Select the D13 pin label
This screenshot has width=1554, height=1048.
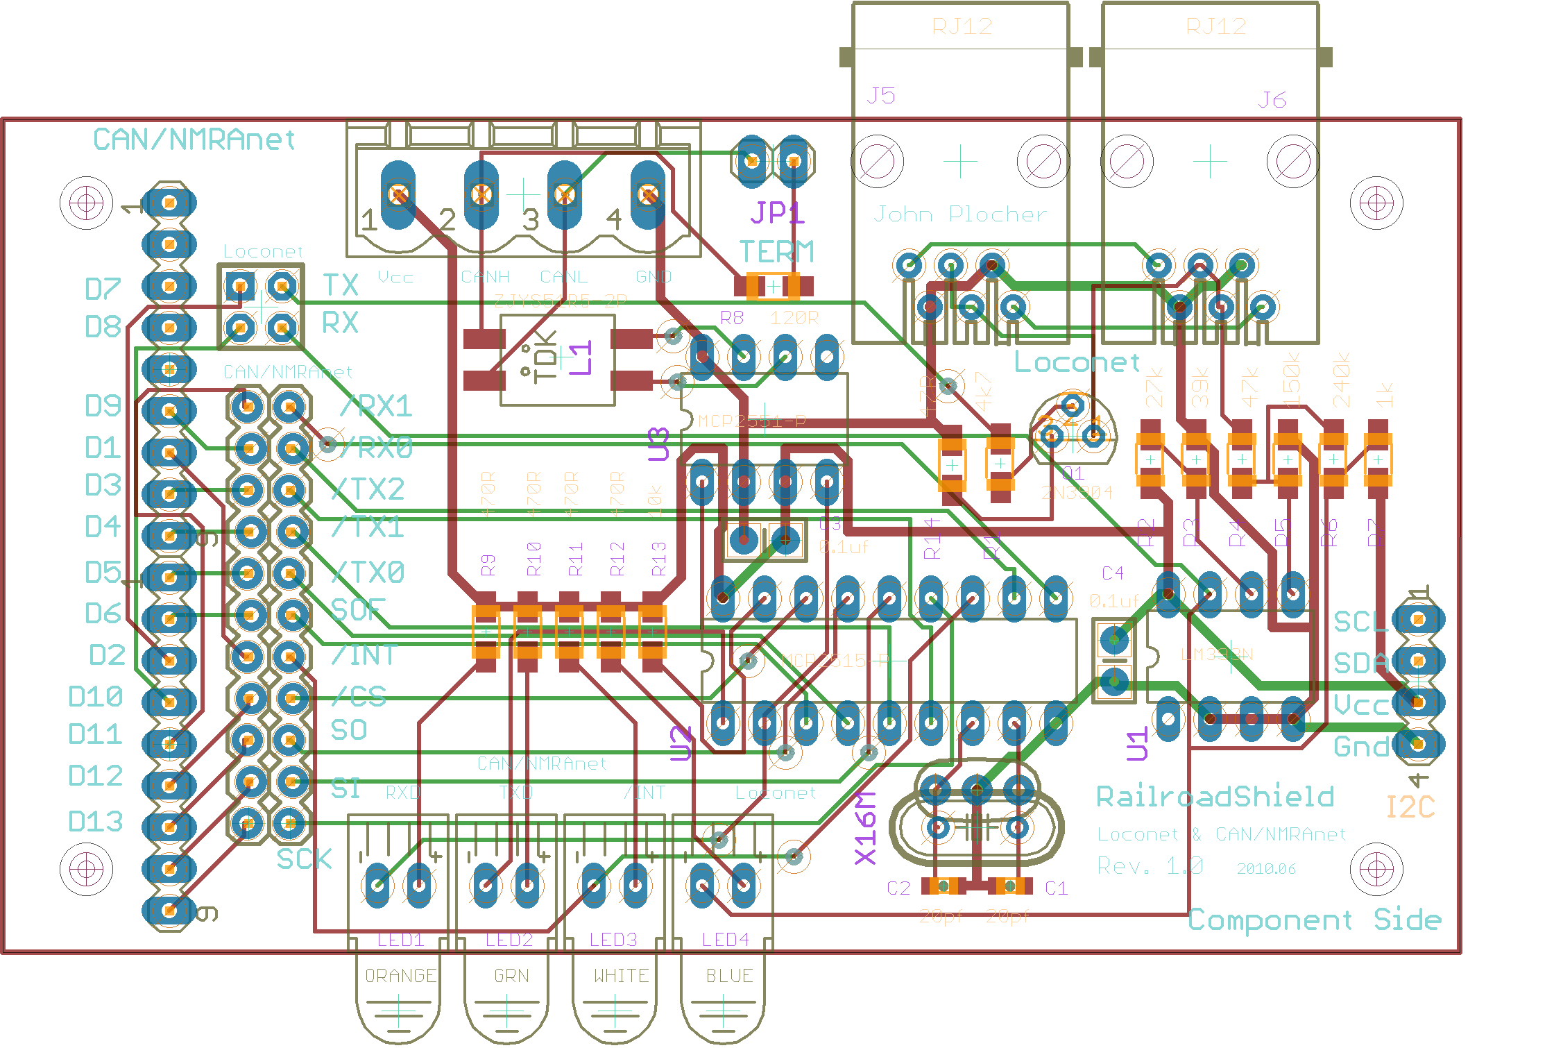tap(96, 822)
